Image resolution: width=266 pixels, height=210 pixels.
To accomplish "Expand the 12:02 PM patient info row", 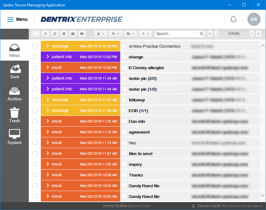I will [x=48, y=57].
